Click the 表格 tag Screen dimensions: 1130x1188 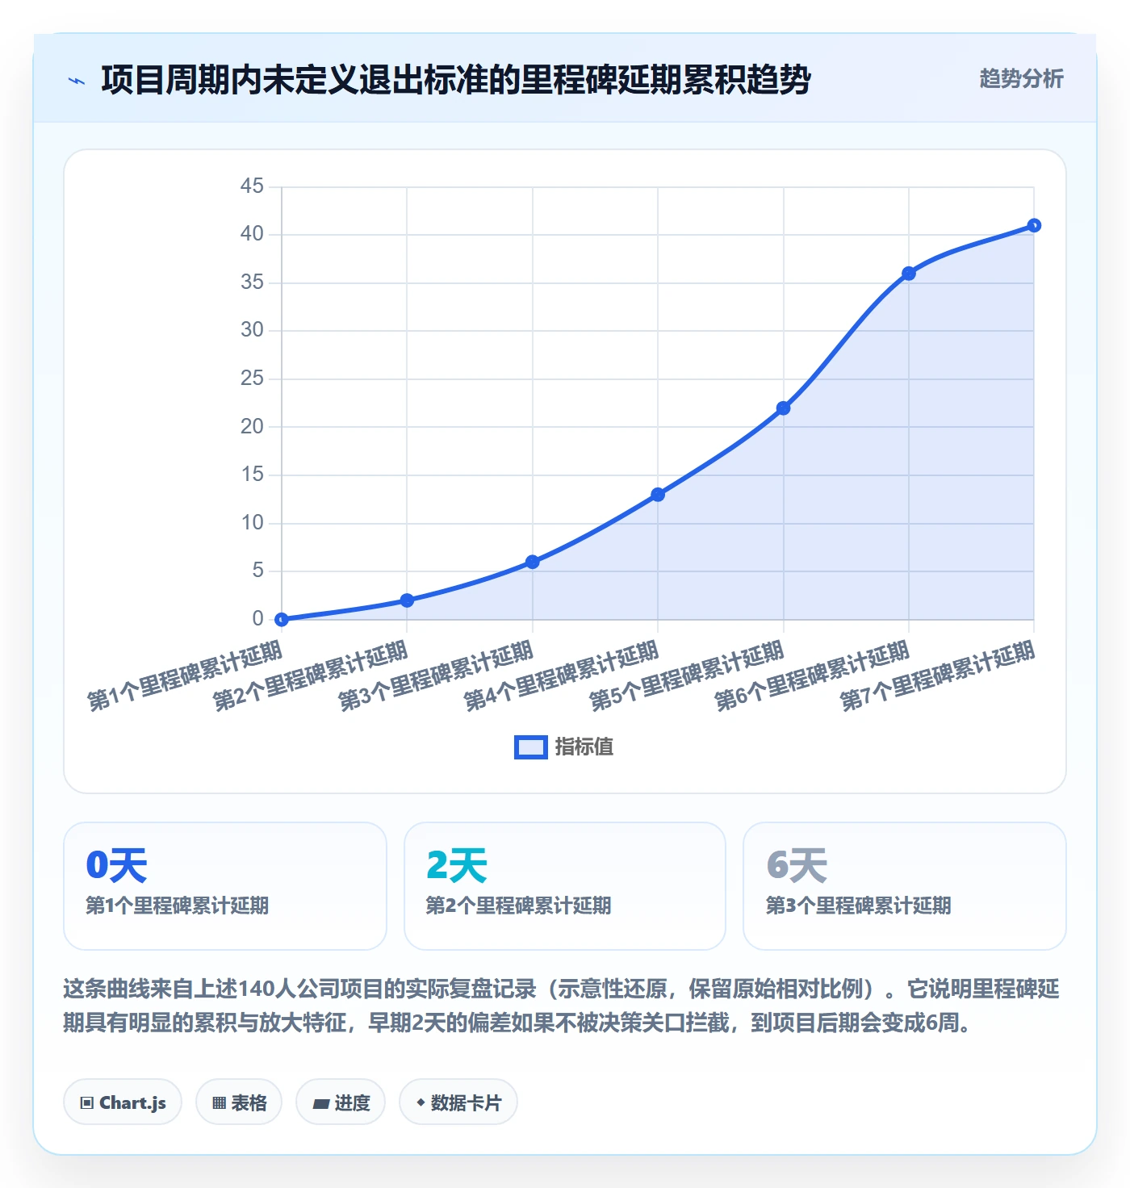[239, 1102]
